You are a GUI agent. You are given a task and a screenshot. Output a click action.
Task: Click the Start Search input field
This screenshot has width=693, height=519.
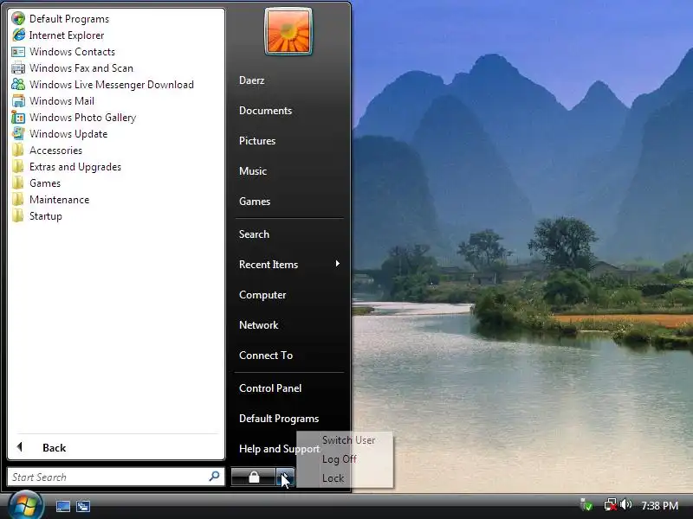116,477
